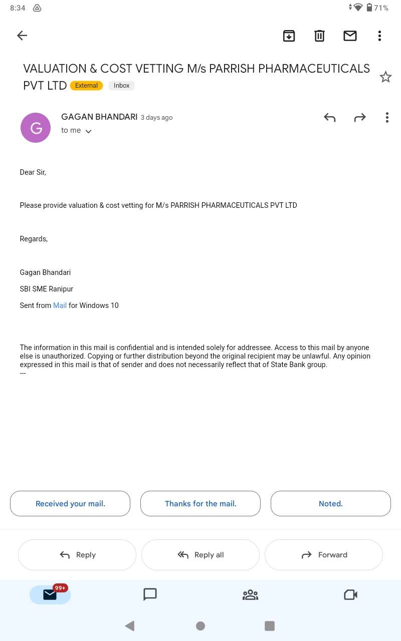Tap forward arrow beside sender name
The image size is (401, 641).
(360, 118)
